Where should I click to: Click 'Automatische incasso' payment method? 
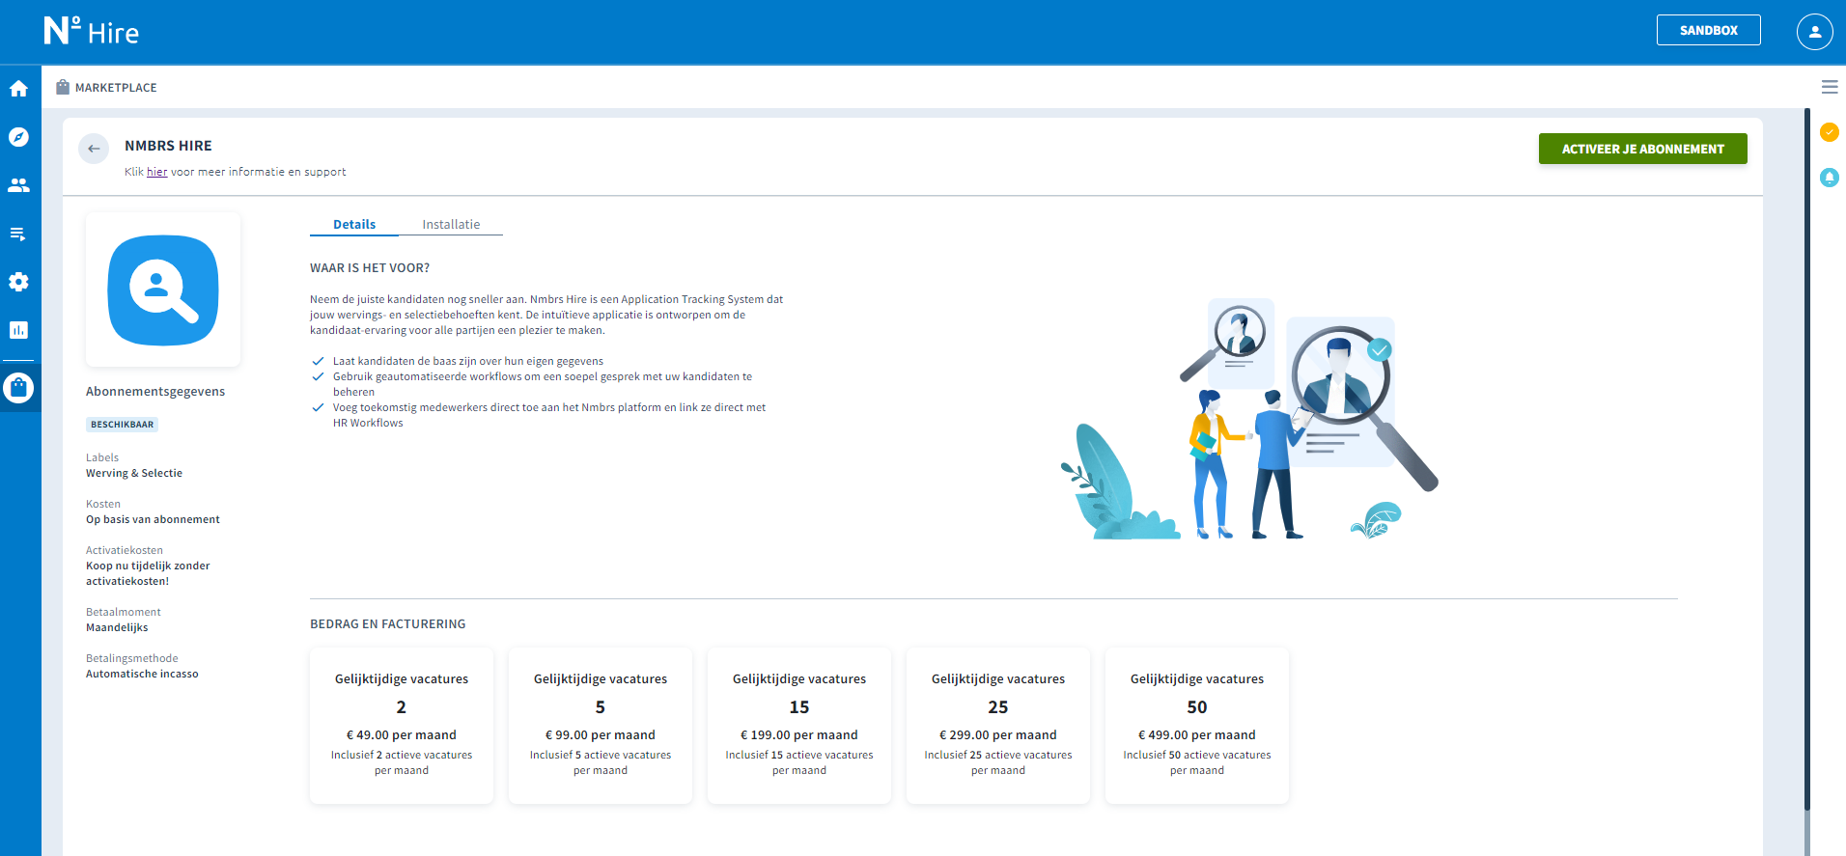click(x=142, y=674)
